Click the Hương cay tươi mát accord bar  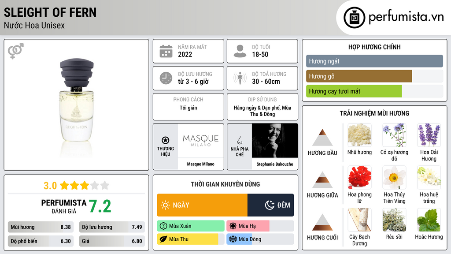coord(374,91)
